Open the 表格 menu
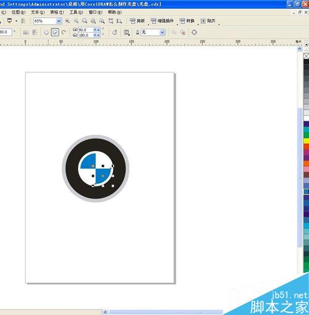Viewport: 309px width, 315px height. tap(57, 12)
